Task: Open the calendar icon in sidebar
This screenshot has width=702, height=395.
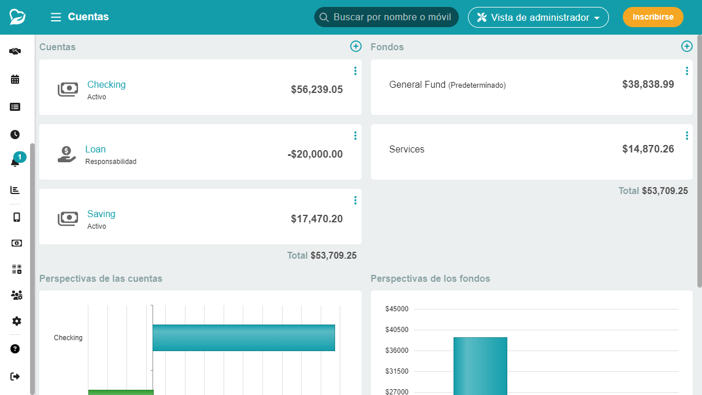Action: (16, 79)
